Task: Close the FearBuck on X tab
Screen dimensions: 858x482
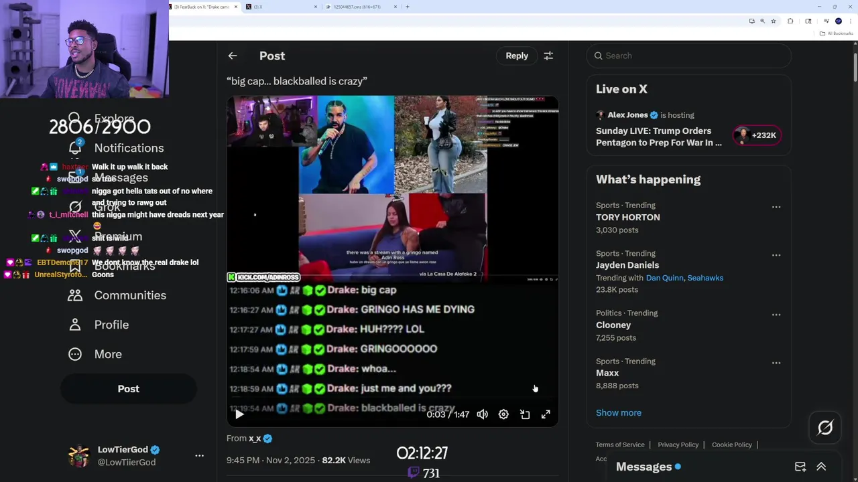Action: click(236, 7)
